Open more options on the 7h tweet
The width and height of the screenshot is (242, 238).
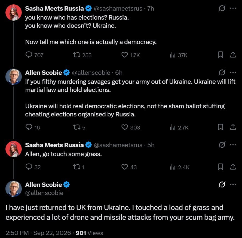233,8
